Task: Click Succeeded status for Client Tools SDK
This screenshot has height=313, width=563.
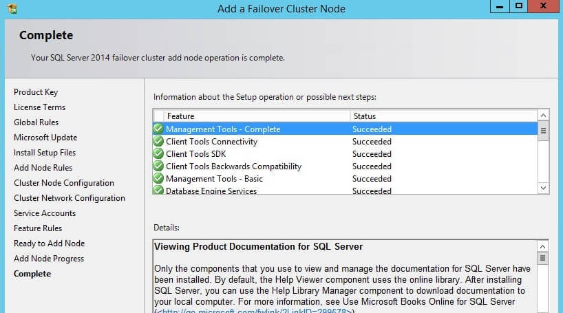Action: coord(372,153)
